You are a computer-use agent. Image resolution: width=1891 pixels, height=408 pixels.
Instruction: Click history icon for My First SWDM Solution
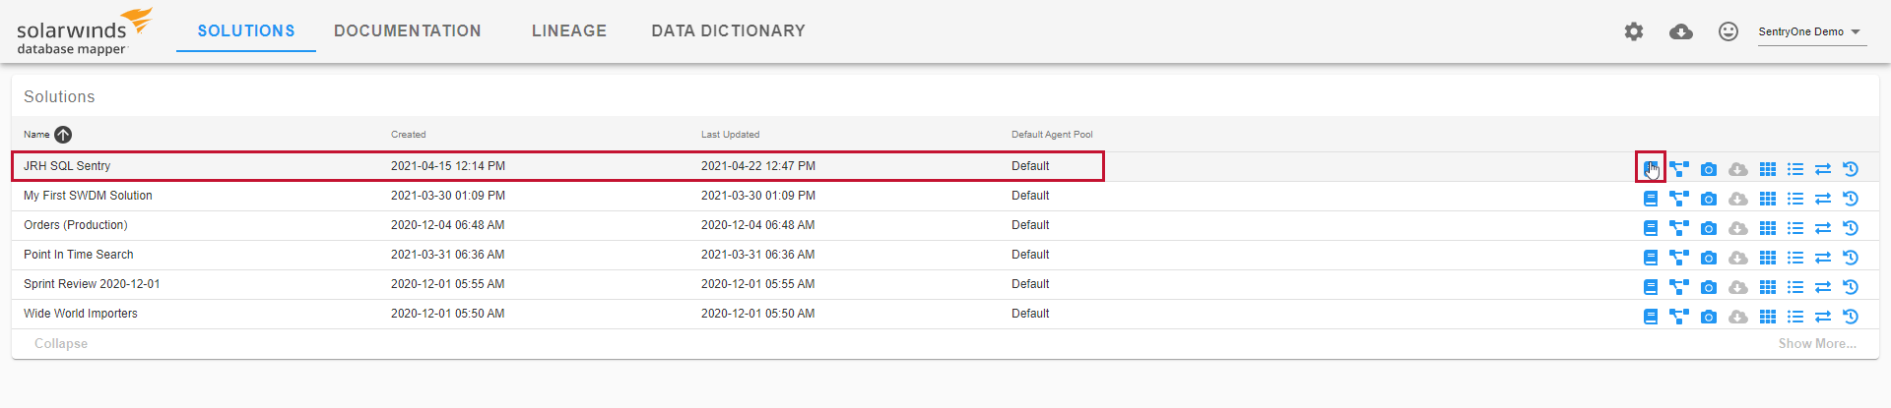[x=1851, y=199]
